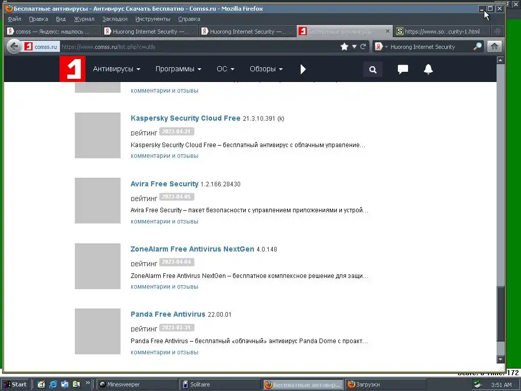Switch to Загрузки window in the taskbar
This screenshot has width=521, height=391.
(385, 384)
